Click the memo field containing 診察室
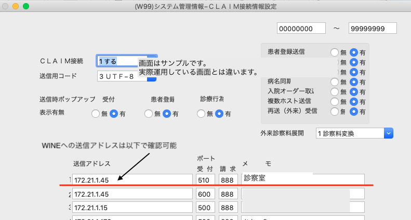Screen dimensions: 411x220 (x=302, y=179)
